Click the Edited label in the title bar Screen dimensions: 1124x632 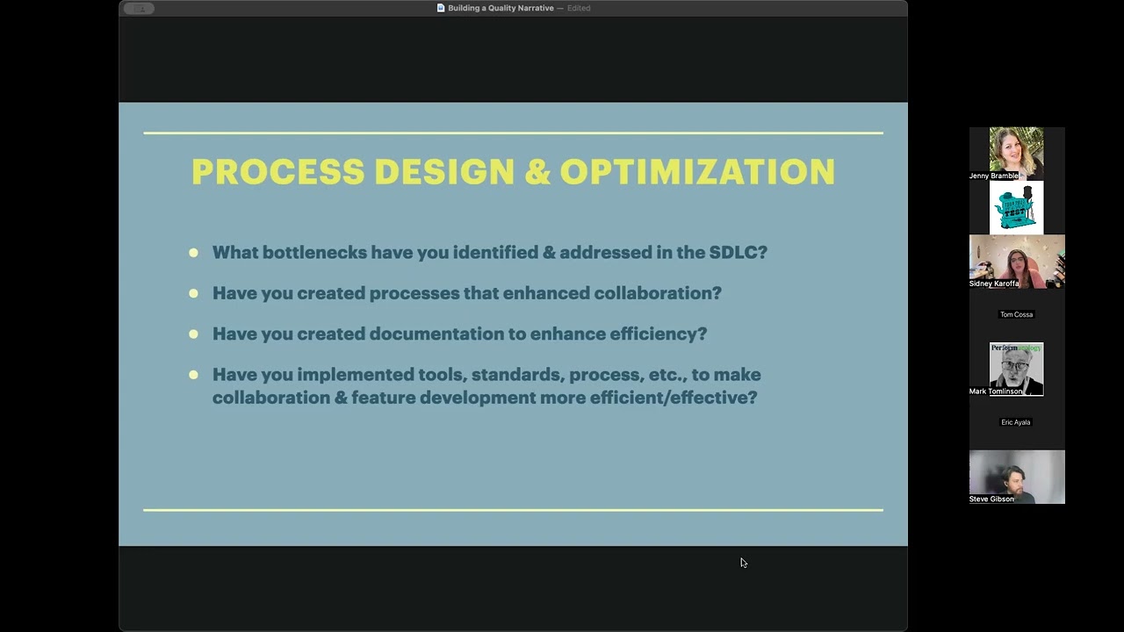coord(579,8)
